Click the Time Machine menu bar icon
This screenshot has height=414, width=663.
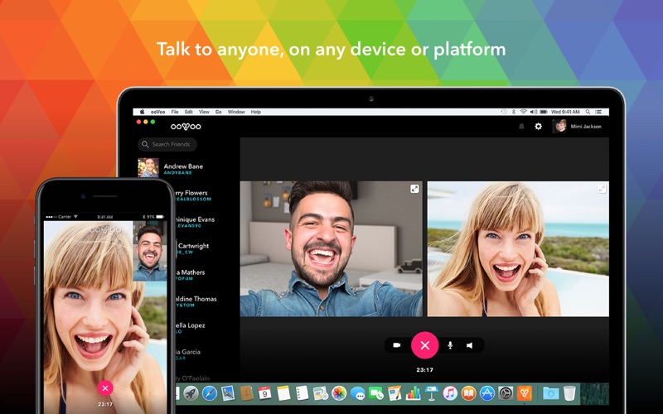tap(504, 112)
